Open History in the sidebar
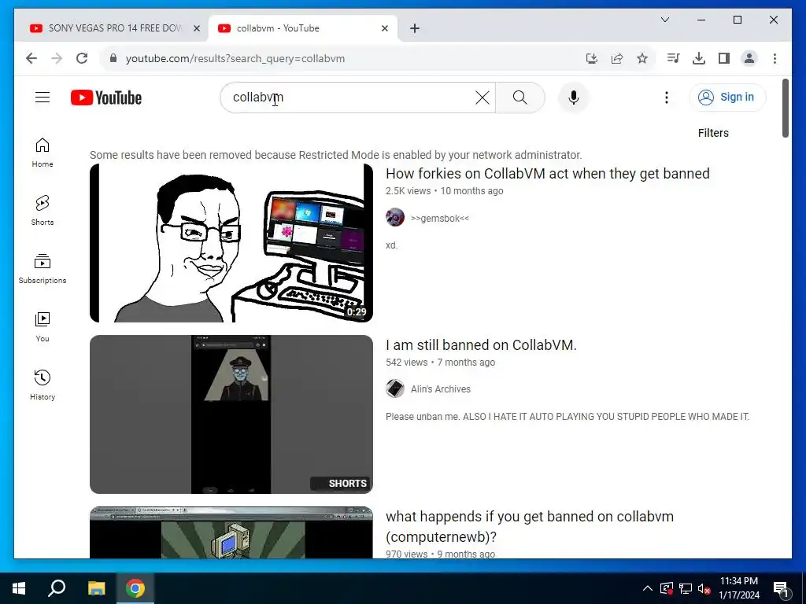The width and height of the screenshot is (806, 604). [43, 385]
